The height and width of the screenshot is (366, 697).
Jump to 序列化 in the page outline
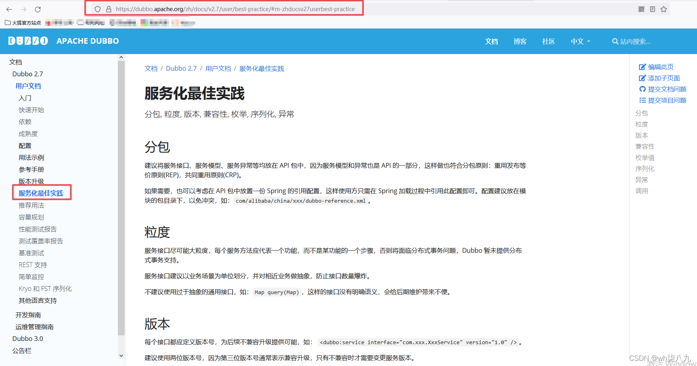645,169
